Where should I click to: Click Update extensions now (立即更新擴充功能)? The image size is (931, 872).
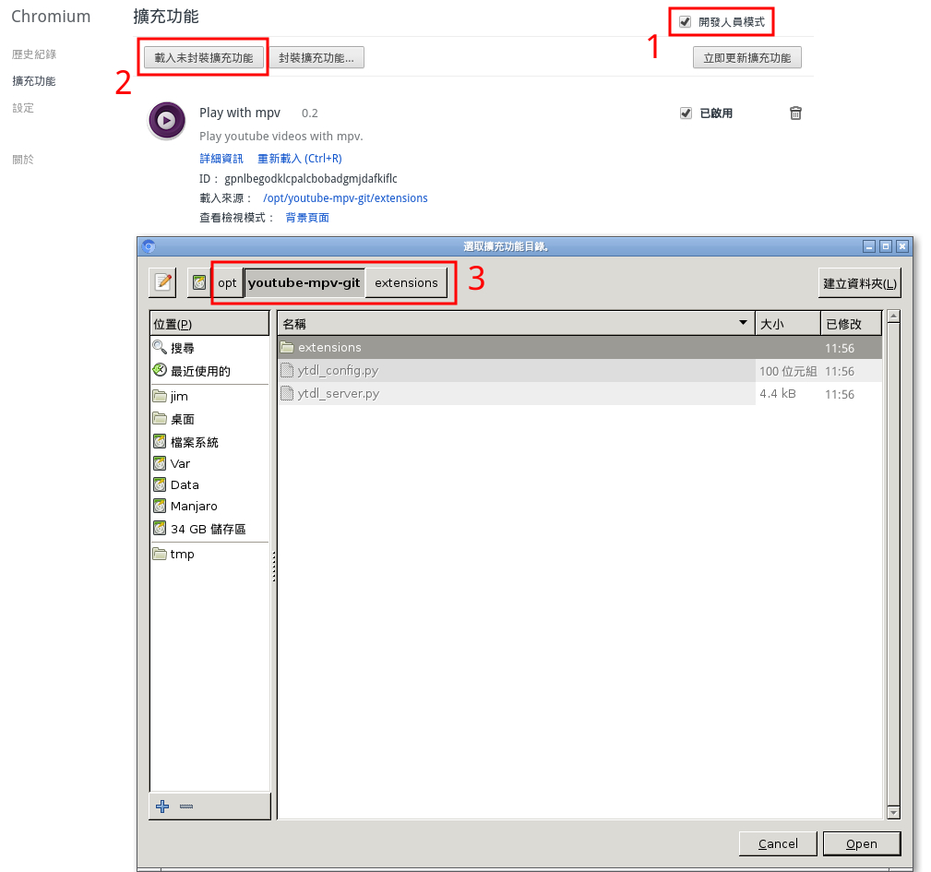(747, 57)
